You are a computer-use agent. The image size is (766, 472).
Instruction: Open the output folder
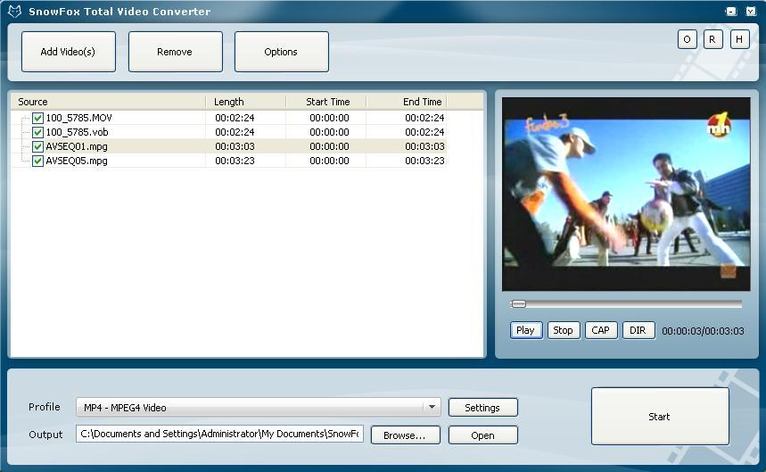coord(482,435)
